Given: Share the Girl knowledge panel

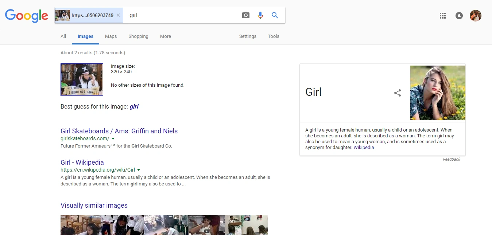Looking at the screenshot, I should coord(398,93).
